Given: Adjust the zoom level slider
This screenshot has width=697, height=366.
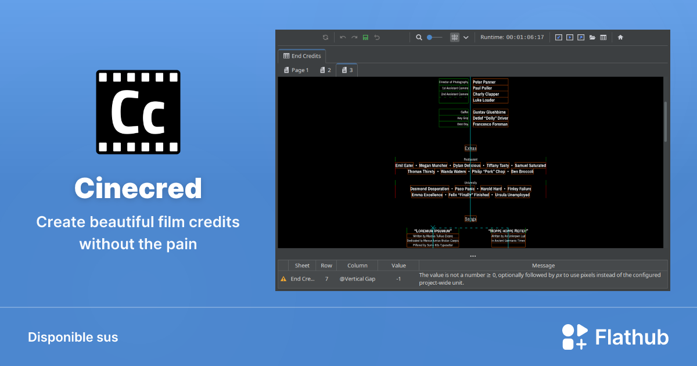Looking at the screenshot, I should (x=434, y=37).
